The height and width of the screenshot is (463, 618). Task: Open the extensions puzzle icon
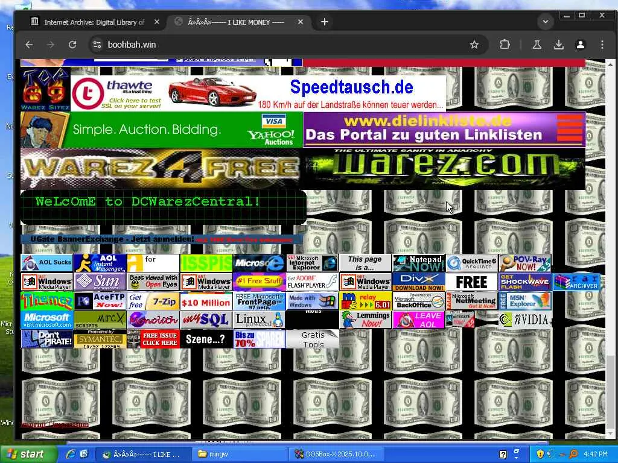pos(505,45)
